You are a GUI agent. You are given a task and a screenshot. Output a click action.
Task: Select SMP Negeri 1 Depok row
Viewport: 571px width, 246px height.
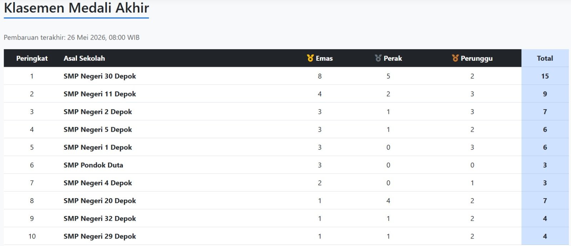pos(286,147)
